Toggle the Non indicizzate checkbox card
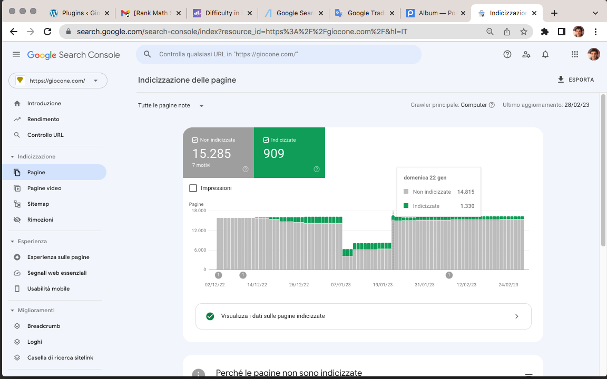 [x=218, y=153]
